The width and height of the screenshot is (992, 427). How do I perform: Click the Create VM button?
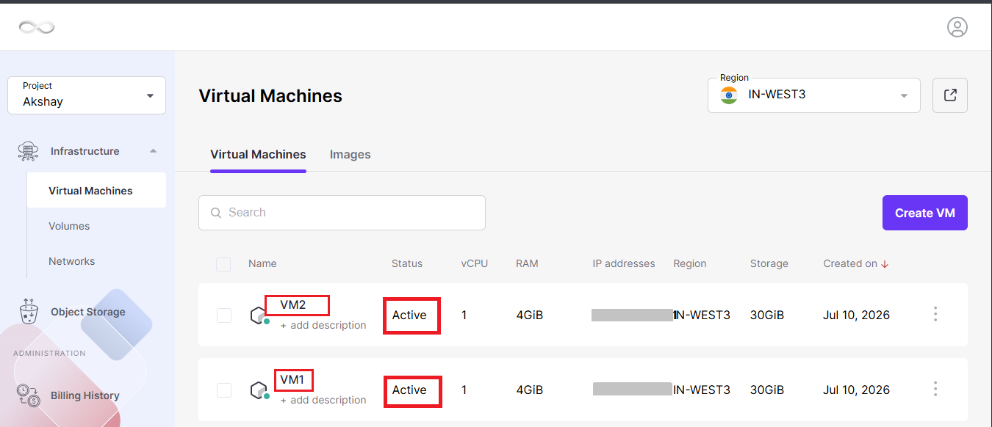pos(925,213)
